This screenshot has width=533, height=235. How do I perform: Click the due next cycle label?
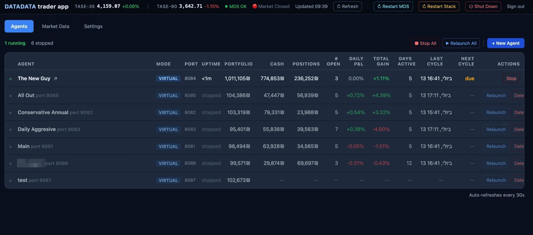470,78
